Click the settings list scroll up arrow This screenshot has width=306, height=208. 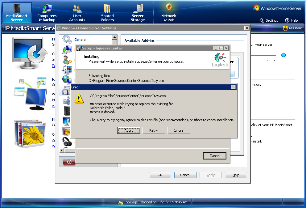[115, 37]
